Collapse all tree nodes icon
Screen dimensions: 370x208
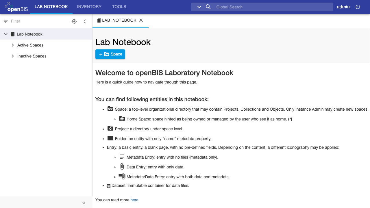[x=85, y=21]
